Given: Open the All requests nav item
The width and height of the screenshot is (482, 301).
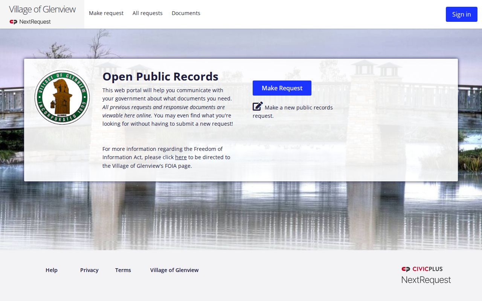Looking at the screenshot, I should coord(148,13).
